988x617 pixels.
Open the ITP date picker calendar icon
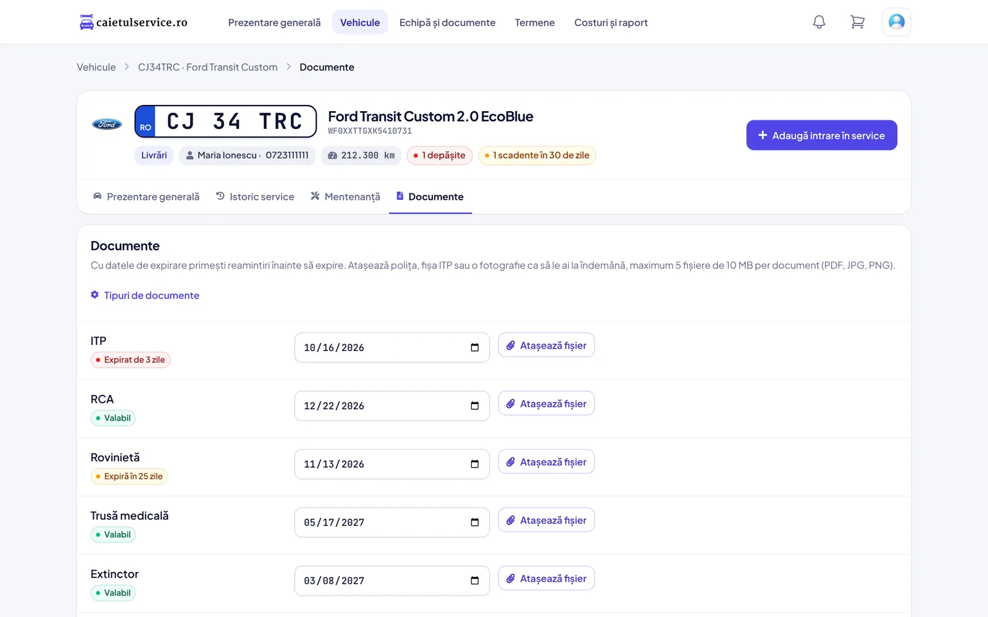point(475,347)
